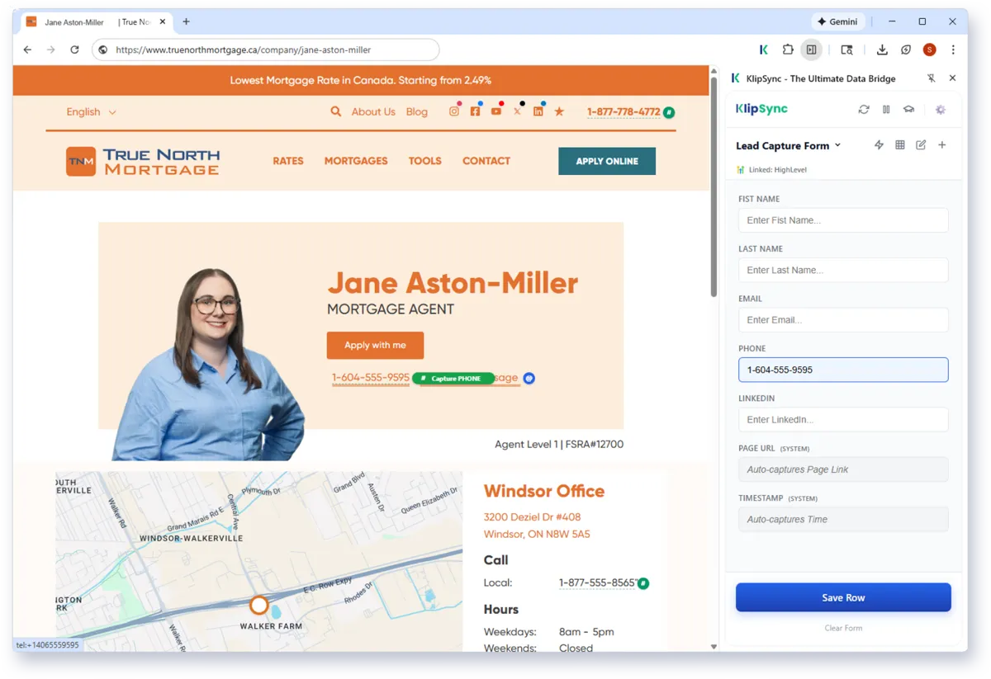The width and height of the screenshot is (991, 679).
Task: Open the CONTACT menu
Action: (x=486, y=161)
